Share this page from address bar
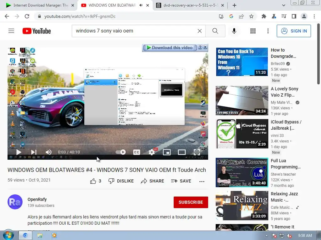Image resolution: width=321 pixels, height=240 pixels. [x=241, y=16]
